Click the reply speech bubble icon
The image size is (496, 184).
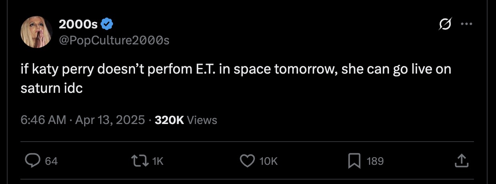tap(31, 161)
